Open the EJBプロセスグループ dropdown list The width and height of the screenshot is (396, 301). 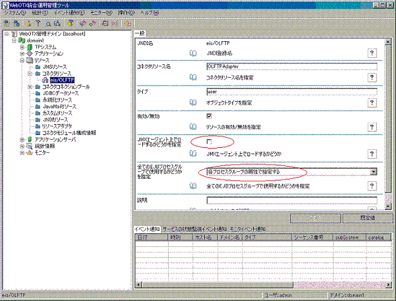click(x=373, y=172)
